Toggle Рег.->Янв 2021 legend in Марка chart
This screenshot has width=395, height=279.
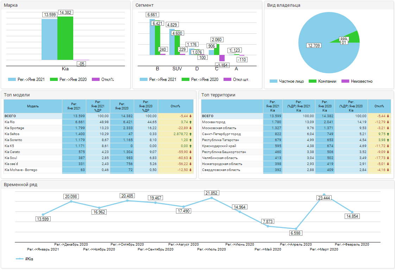[26, 80]
